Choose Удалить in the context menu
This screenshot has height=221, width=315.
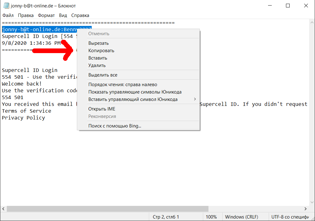(97, 65)
